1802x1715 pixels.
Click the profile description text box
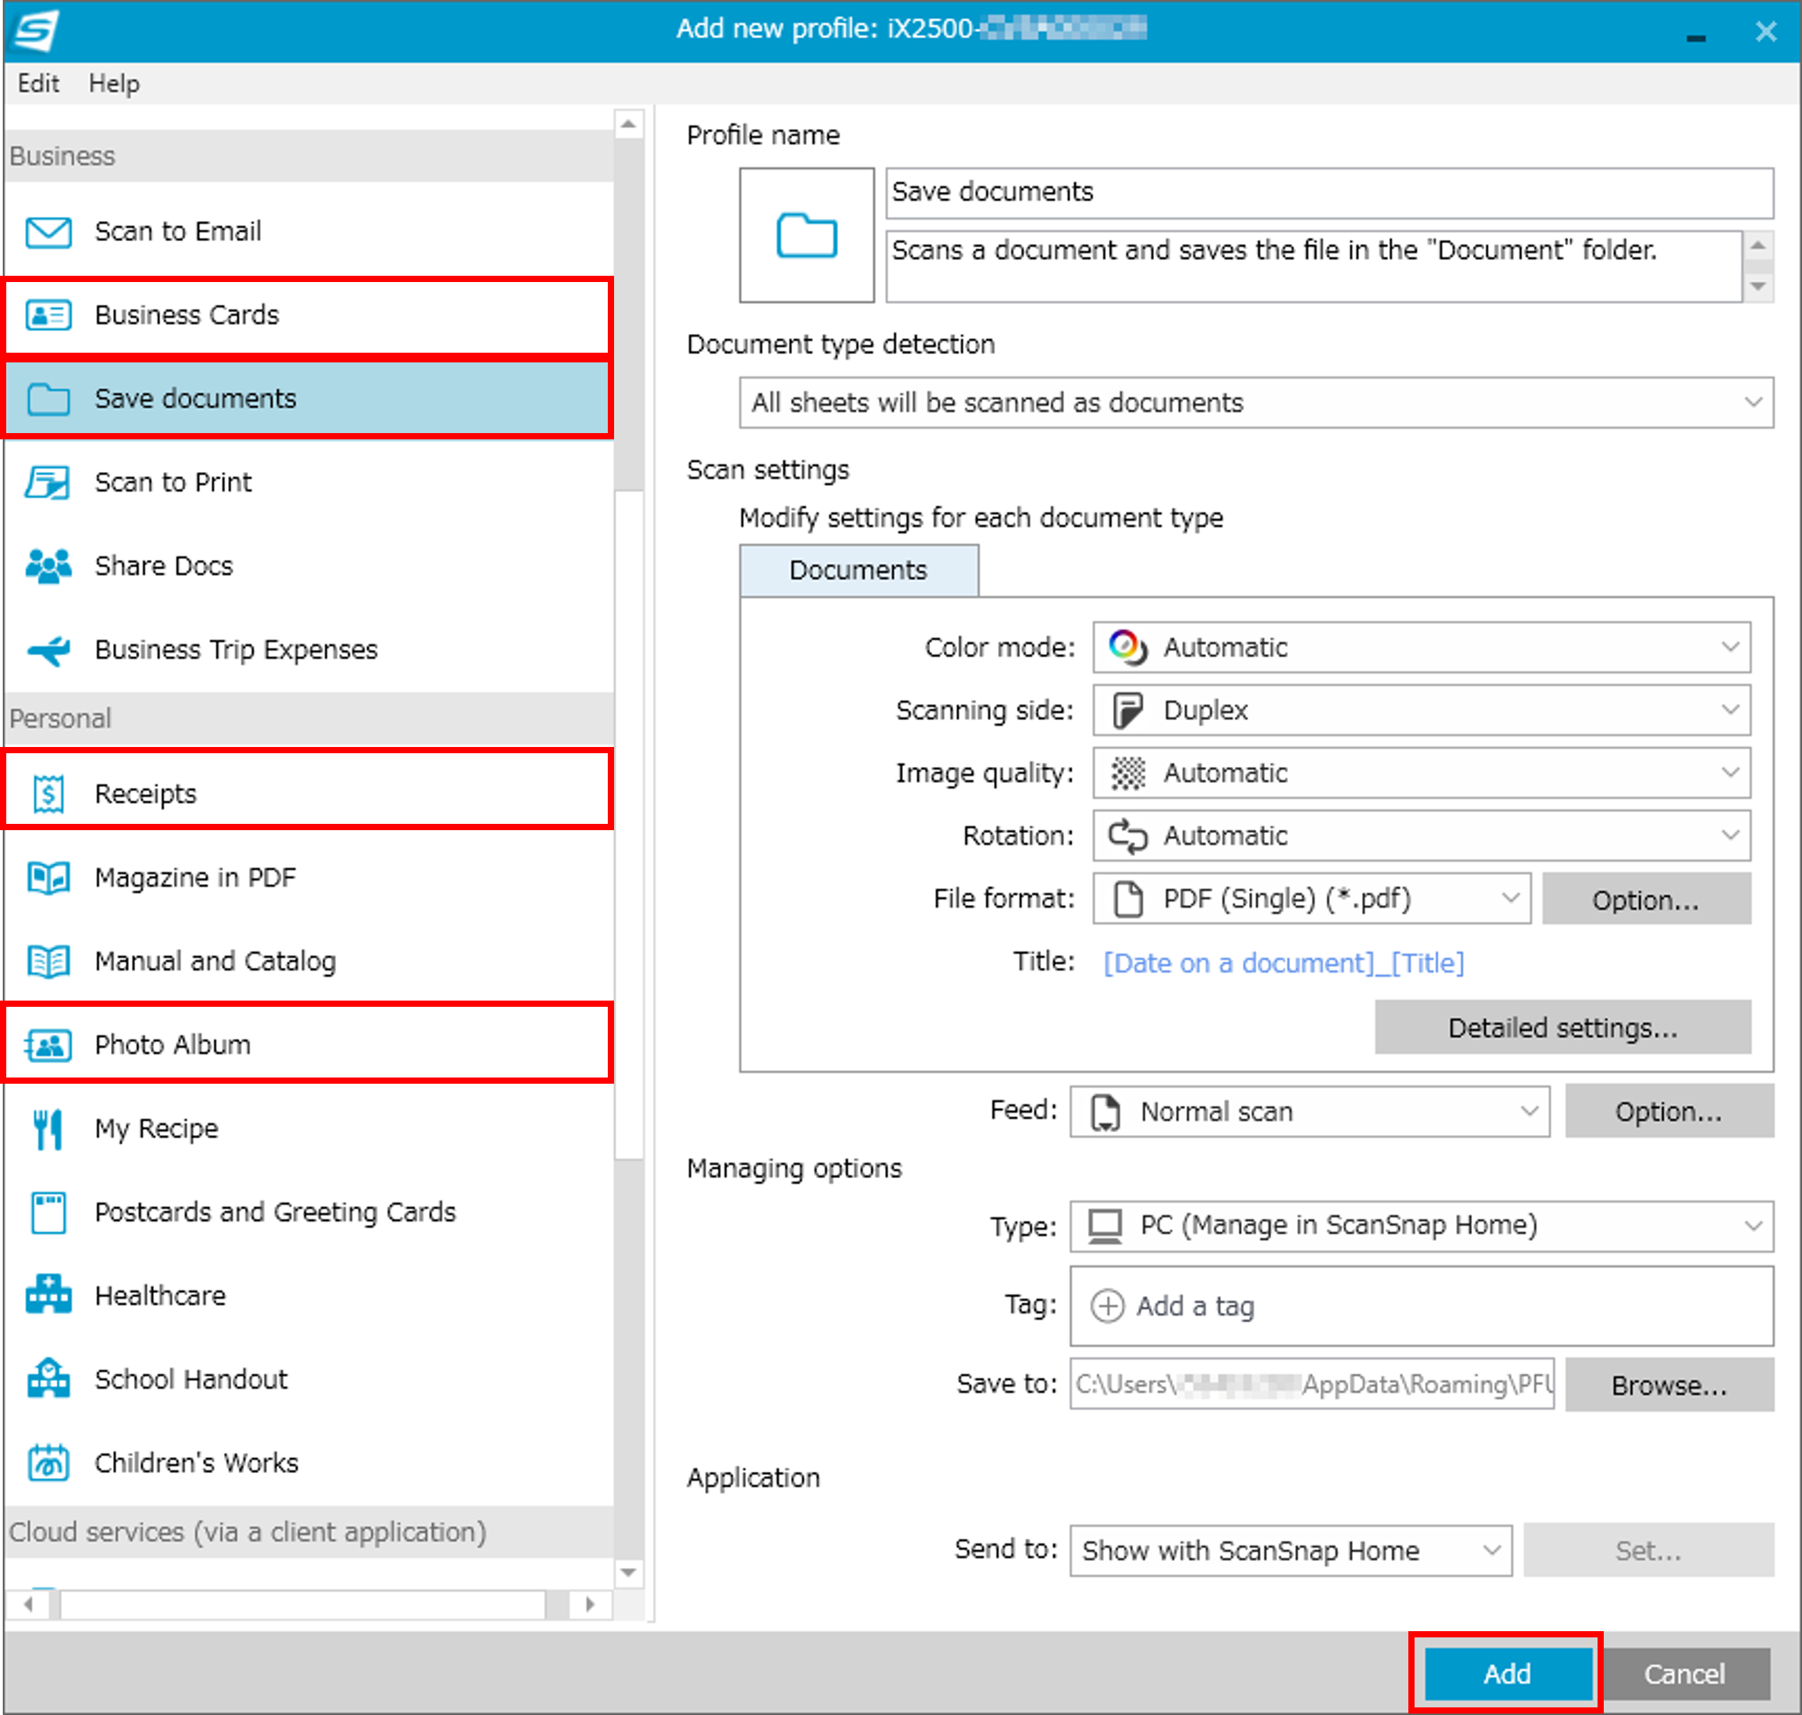(1314, 267)
